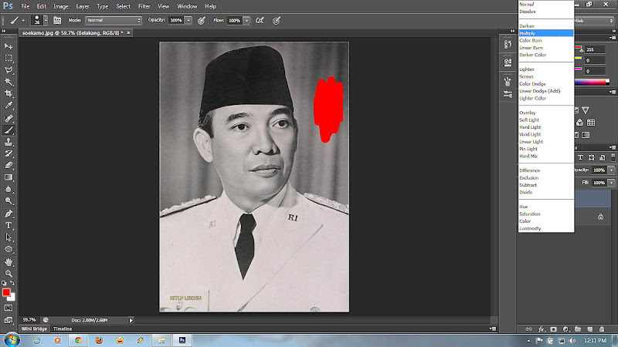Image resolution: width=618 pixels, height=347 pixels.
Task: Enable airbrush-style build-up
Action: (260, 21)
